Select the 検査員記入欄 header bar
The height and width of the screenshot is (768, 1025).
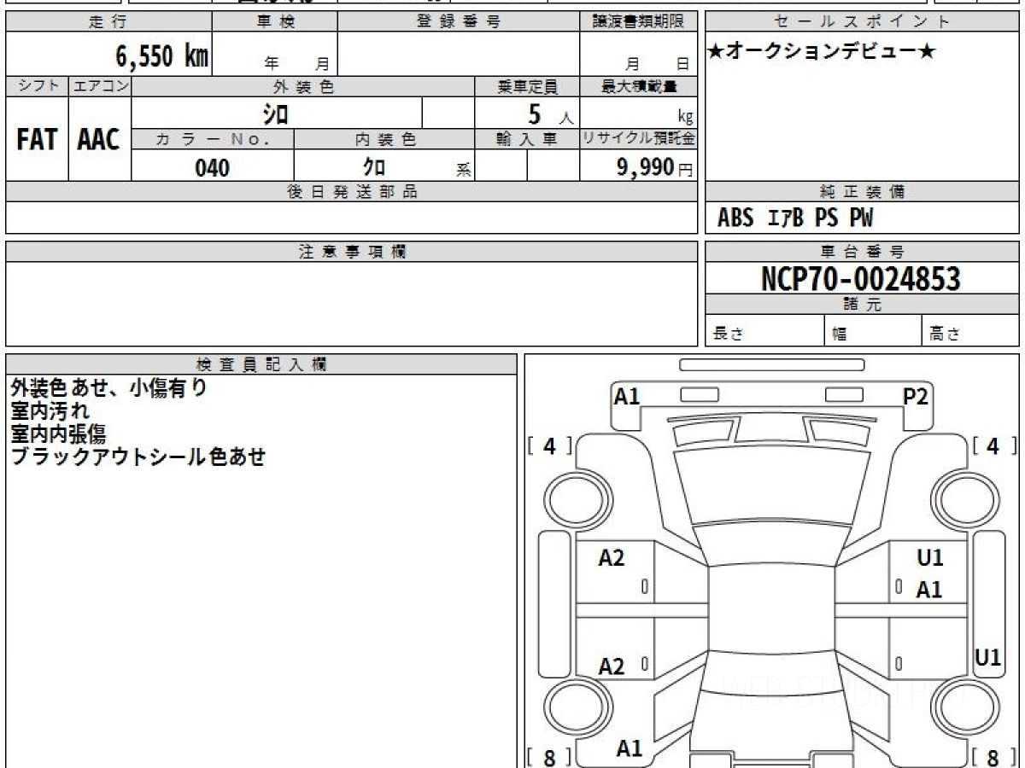pos(261,364)
